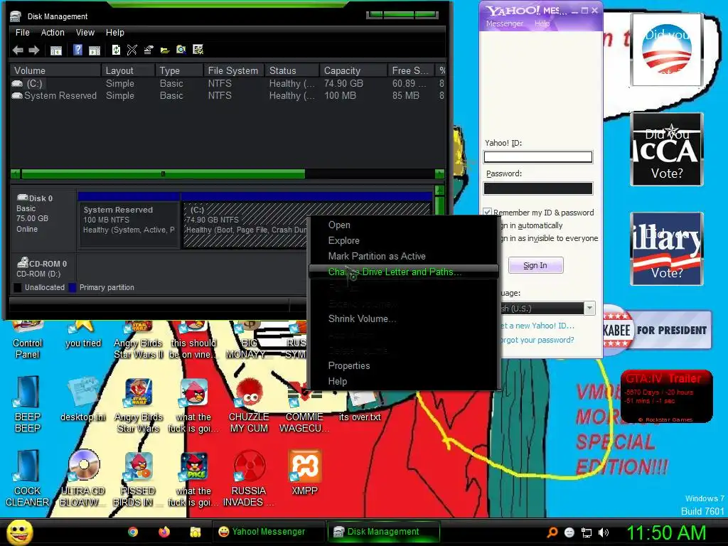Click the network tray icon
Screen dimensions: 728x546
(587, 532)
